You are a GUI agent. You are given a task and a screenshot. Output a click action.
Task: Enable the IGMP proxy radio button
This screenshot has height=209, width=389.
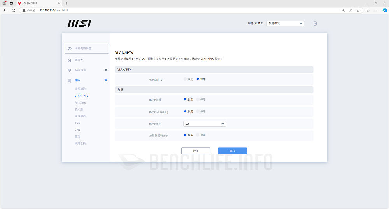tap(185, 99)
